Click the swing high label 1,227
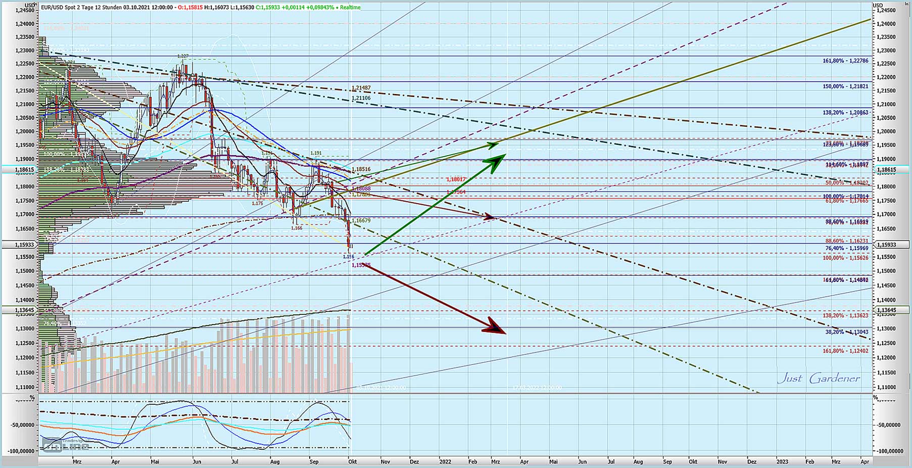 [x=182, y=56]
